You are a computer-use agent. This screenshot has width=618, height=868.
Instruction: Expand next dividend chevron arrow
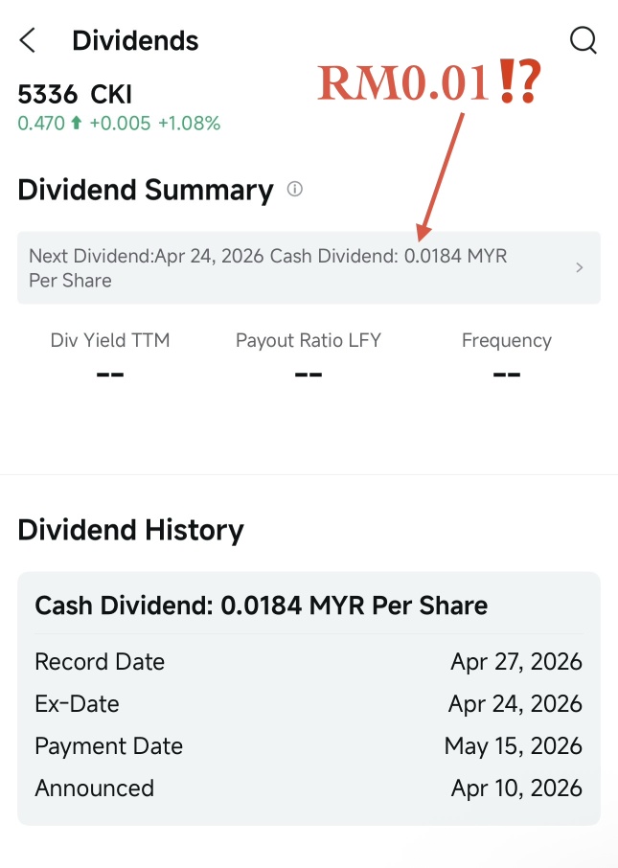(580, 268)
